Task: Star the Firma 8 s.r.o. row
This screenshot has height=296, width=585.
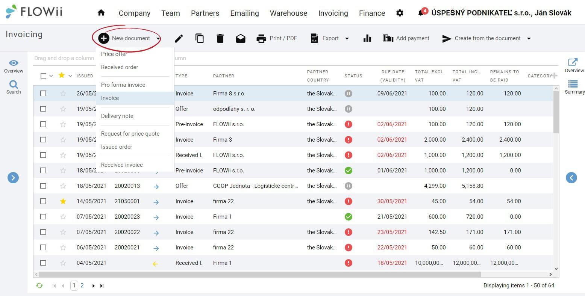Action: point(63,94)
